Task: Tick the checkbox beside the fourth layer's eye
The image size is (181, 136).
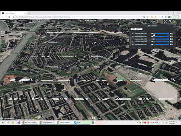Action: 154,42
